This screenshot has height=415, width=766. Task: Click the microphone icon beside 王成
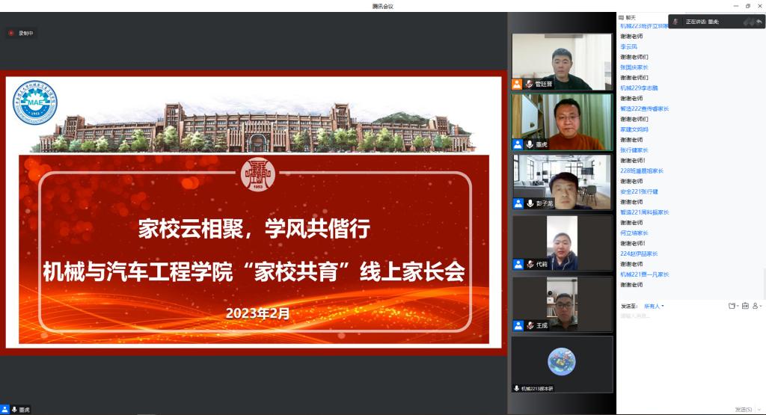pyautogui.click(x=530, y=325)
